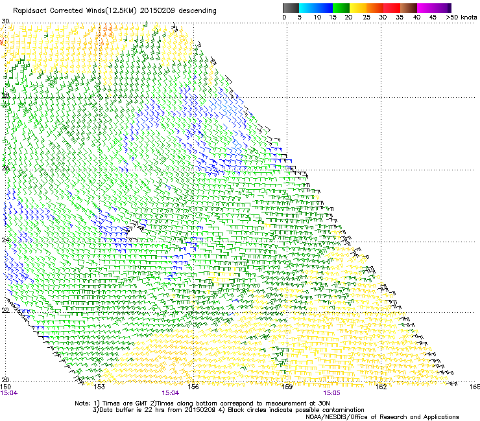Viewport: 480px width, 421px height.
Task: Click the longitude label '159'
Action: pos(287,387)
